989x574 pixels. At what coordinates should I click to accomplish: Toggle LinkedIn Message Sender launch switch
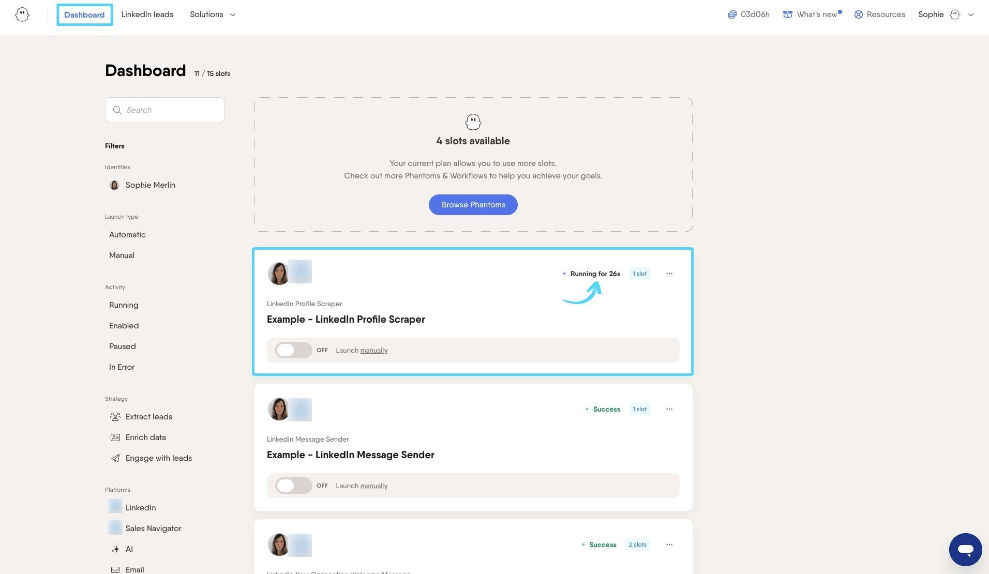coord(293,486)
